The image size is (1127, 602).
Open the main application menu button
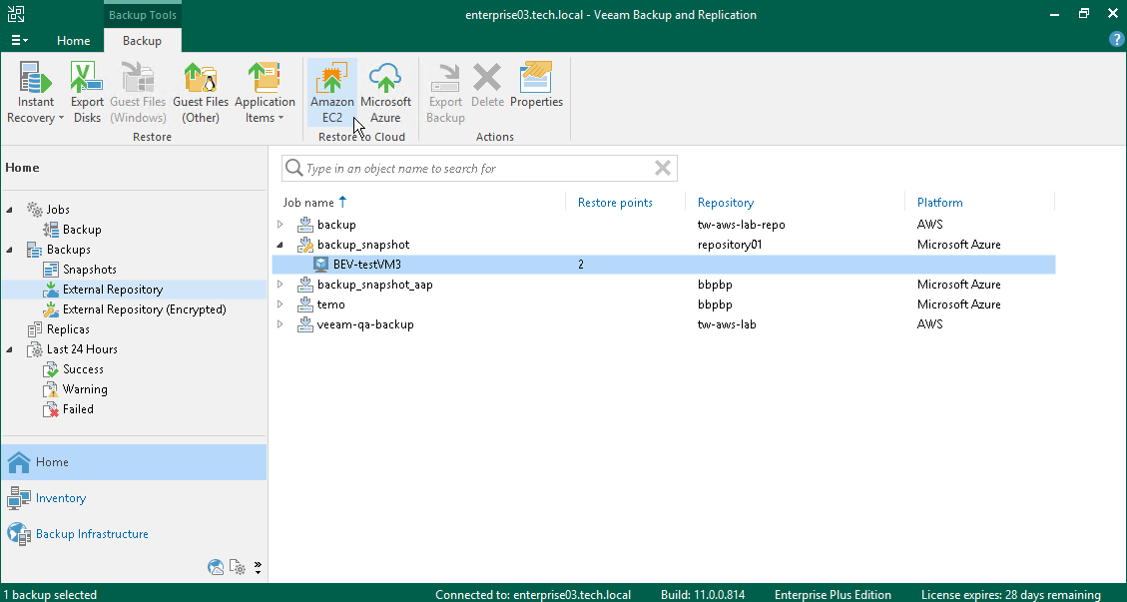(19, 41)
